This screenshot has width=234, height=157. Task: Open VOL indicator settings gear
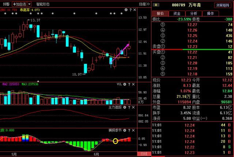point(125,84)
